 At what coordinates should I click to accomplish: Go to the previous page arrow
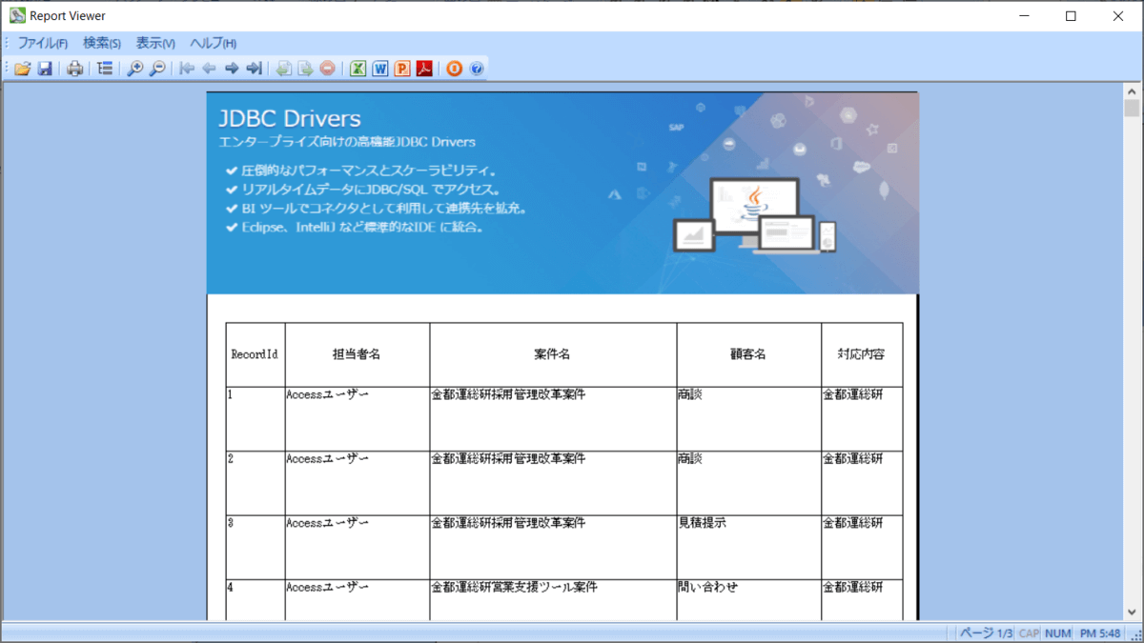tap(209, 69)
